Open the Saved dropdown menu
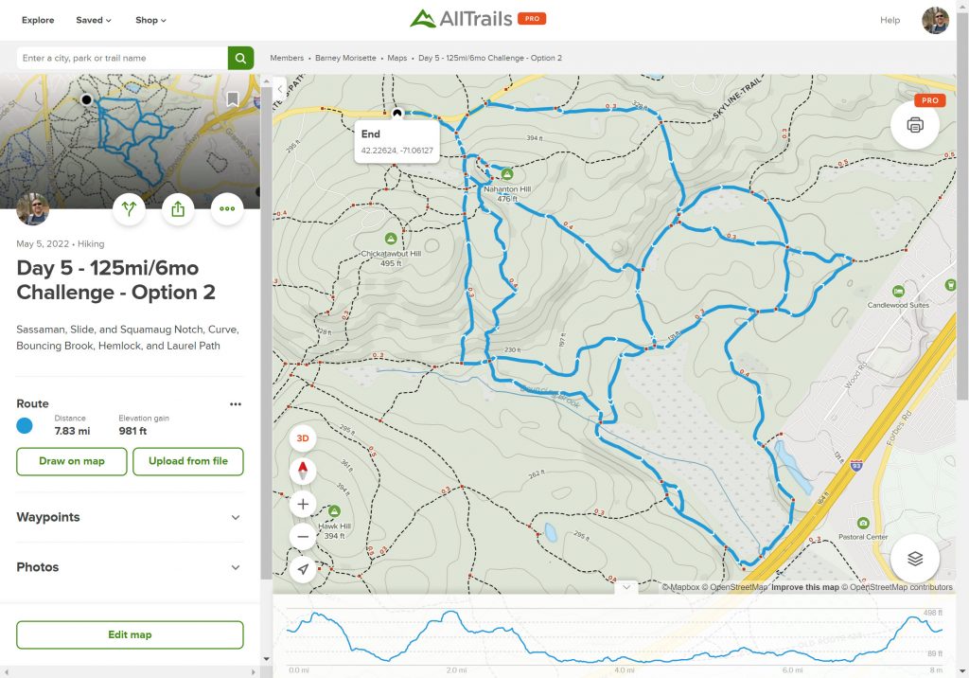Image resolution: width=969 pixels, height=678 pixels. [94, 20]
